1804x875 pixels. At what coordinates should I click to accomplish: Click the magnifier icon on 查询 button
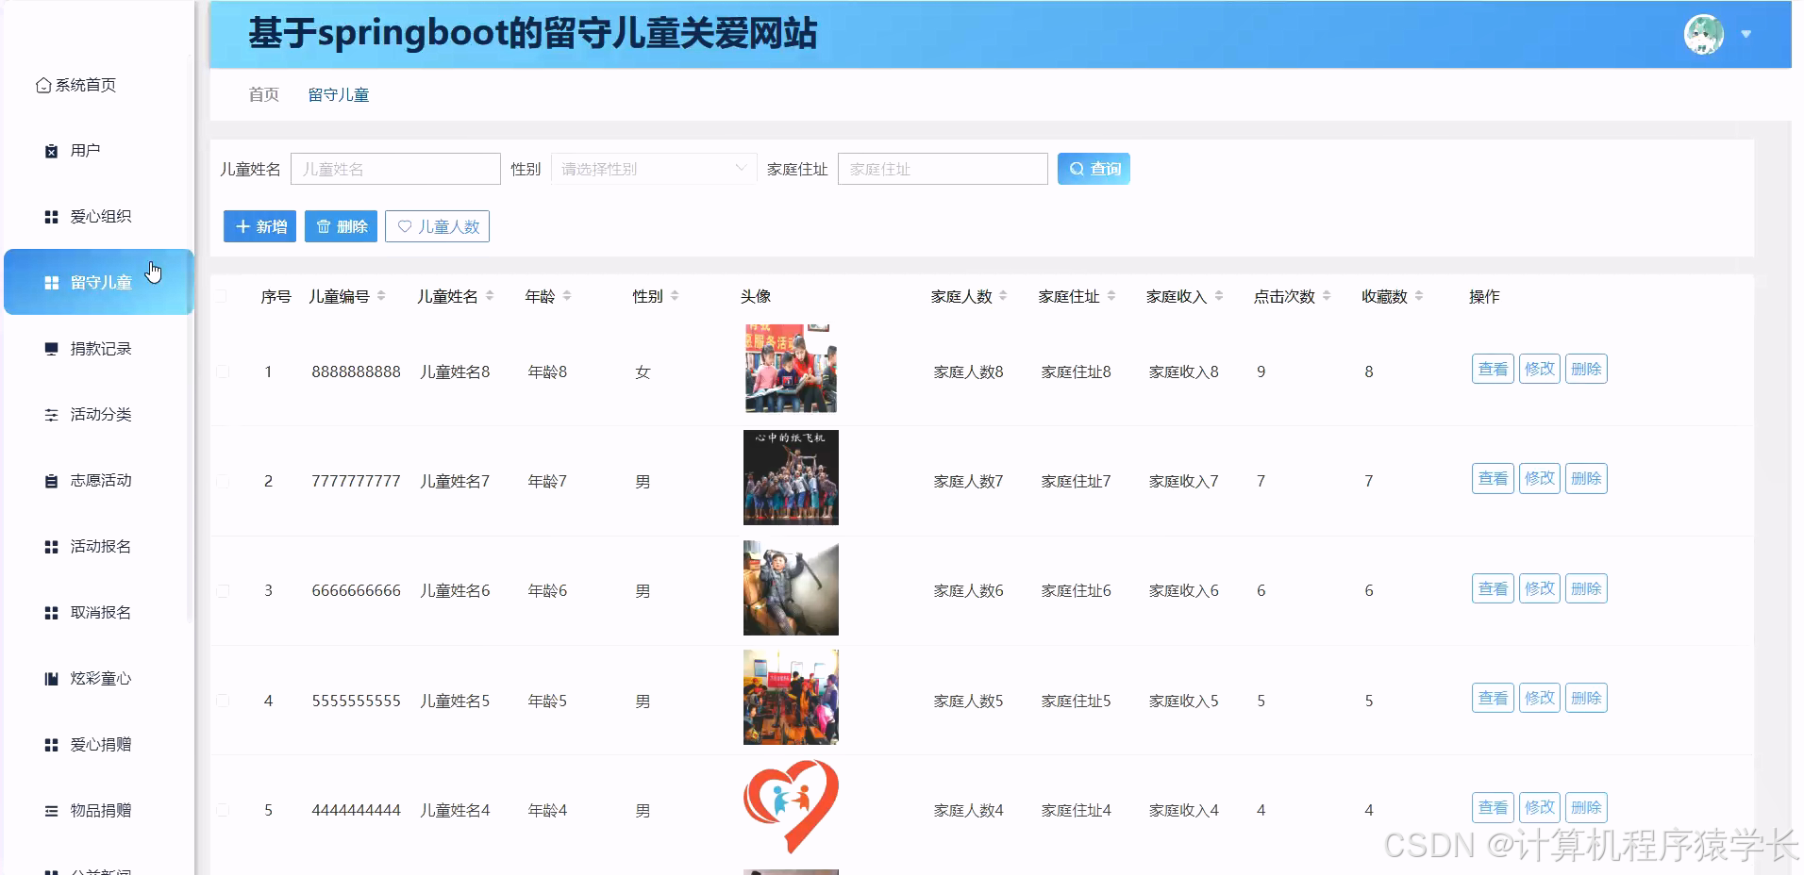1077,169
